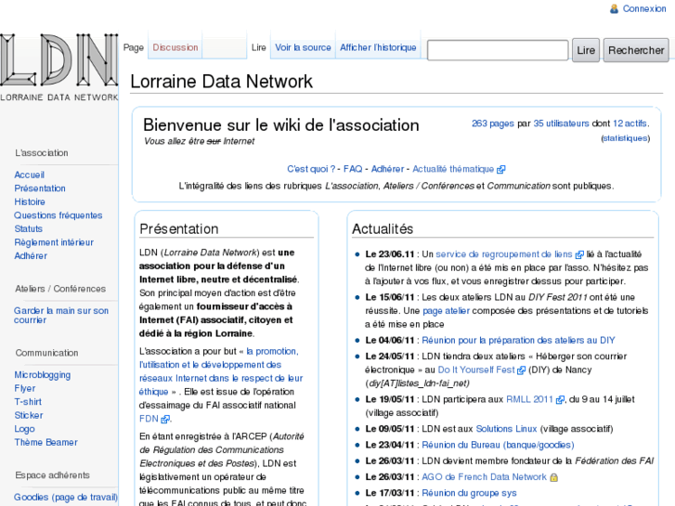The width and height of the screenshot is (675, 506).
Task: Open the Do It Yourself Fest link
Action: [476, 370]
